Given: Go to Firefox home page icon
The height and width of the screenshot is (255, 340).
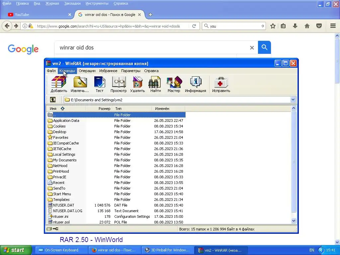Looking at the screenshot, I should [307, 26].
